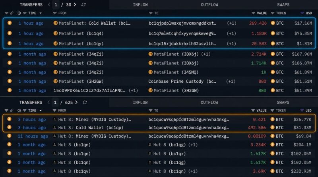Go to previous page of 30-page transfers
The height and width of the screenshot is (177, 318).
(x=49, y=5)
